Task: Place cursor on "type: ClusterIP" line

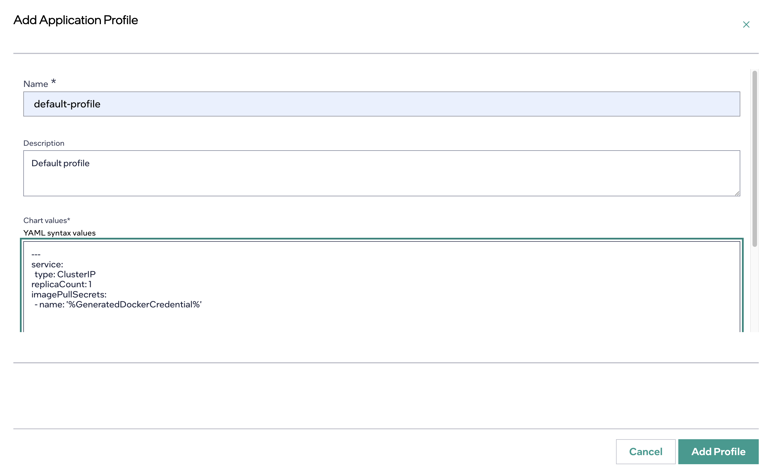Action: pos(65,274)
